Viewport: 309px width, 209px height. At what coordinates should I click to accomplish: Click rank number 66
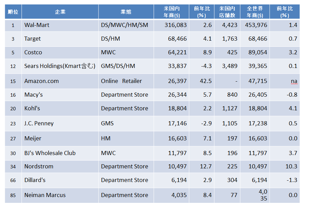coord(13,180)
